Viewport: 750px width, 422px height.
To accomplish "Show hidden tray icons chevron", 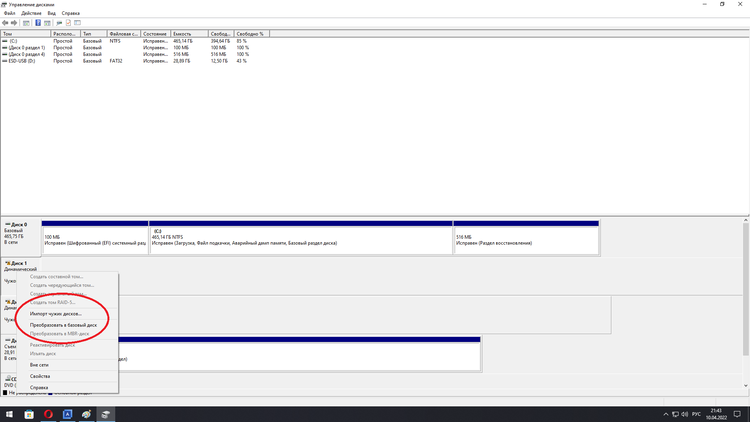I will click(x=666, y=414).
